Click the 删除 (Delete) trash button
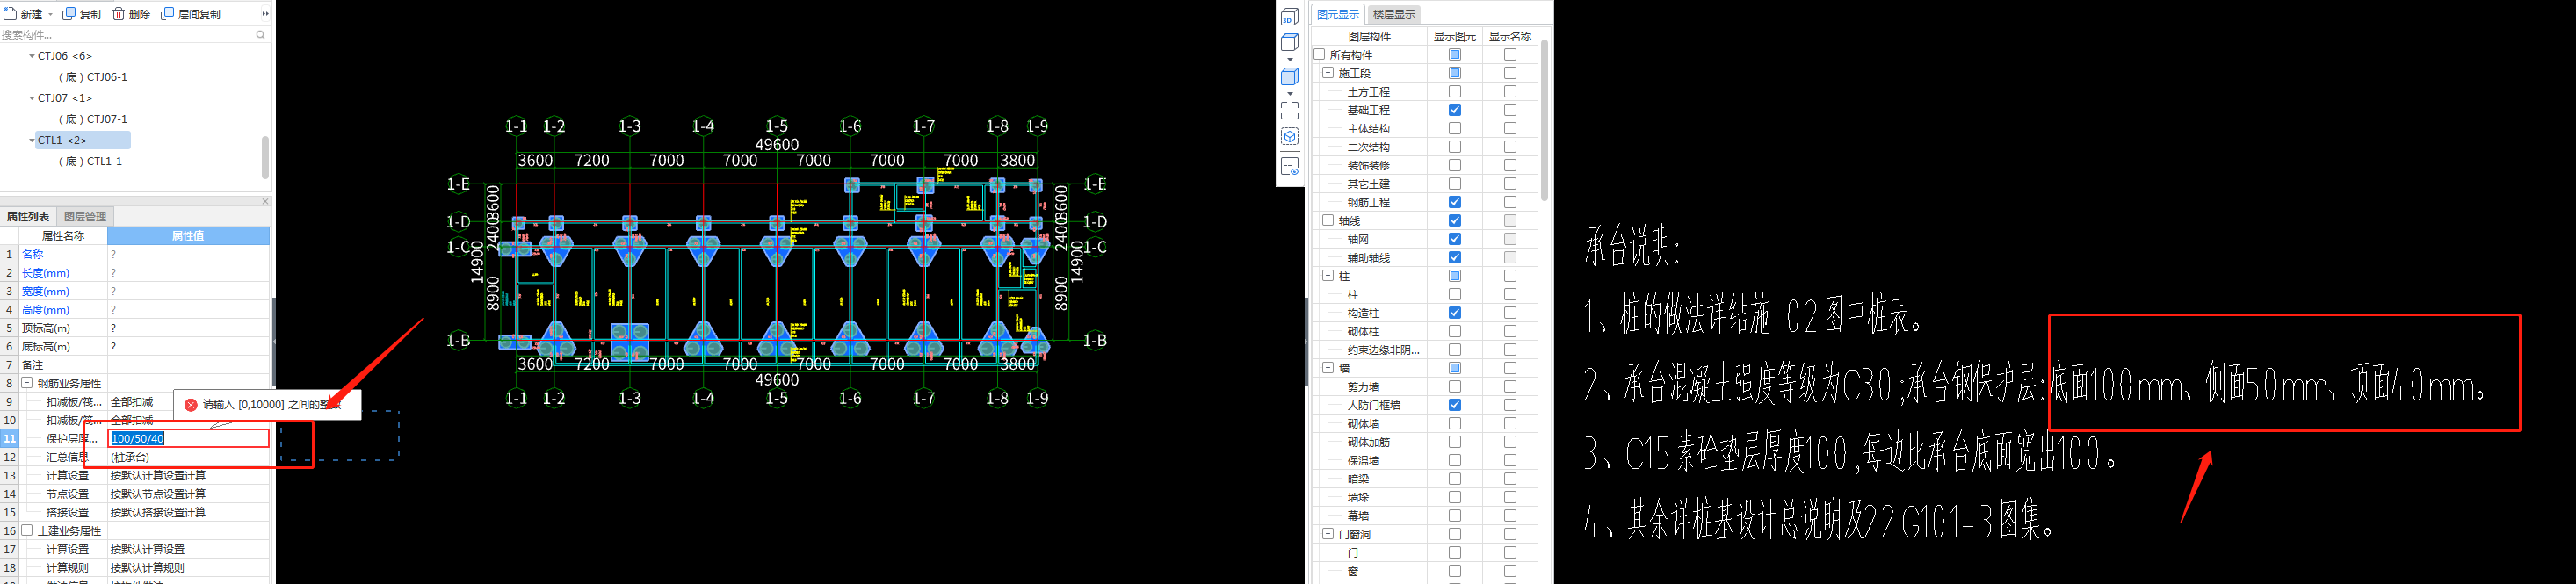The width and height of the screenshot is (2576, 584). click(x=131, y=14)
